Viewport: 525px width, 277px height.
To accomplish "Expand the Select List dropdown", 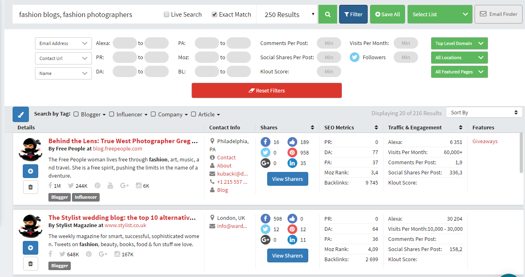I will point(440,14).
